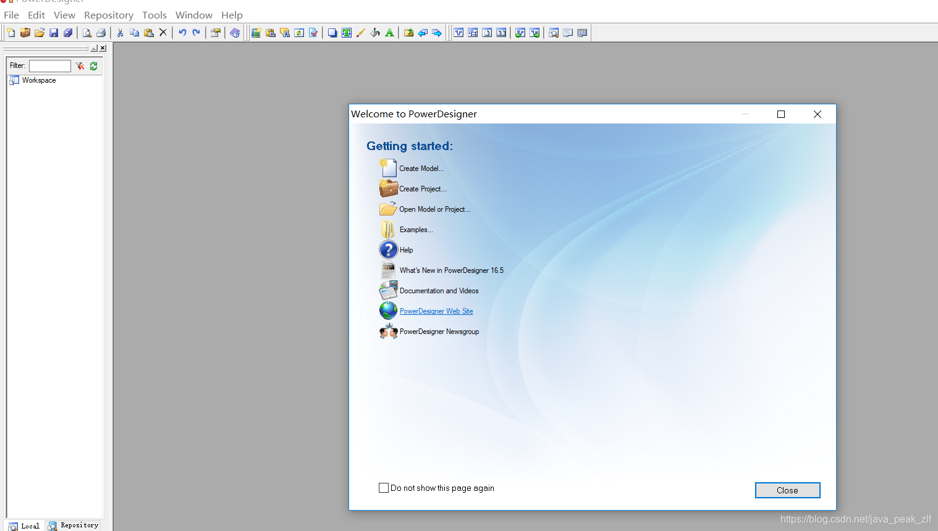This screenshot has width=938, height=531.
Task: Select the Workspace tree node
Action: click(x=39, y=80)
